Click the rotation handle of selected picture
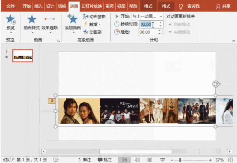Screen dimensions: 237x163 pos(216,84)
